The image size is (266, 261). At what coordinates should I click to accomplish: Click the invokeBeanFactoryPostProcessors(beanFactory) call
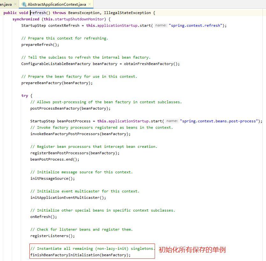coord(80,134)
